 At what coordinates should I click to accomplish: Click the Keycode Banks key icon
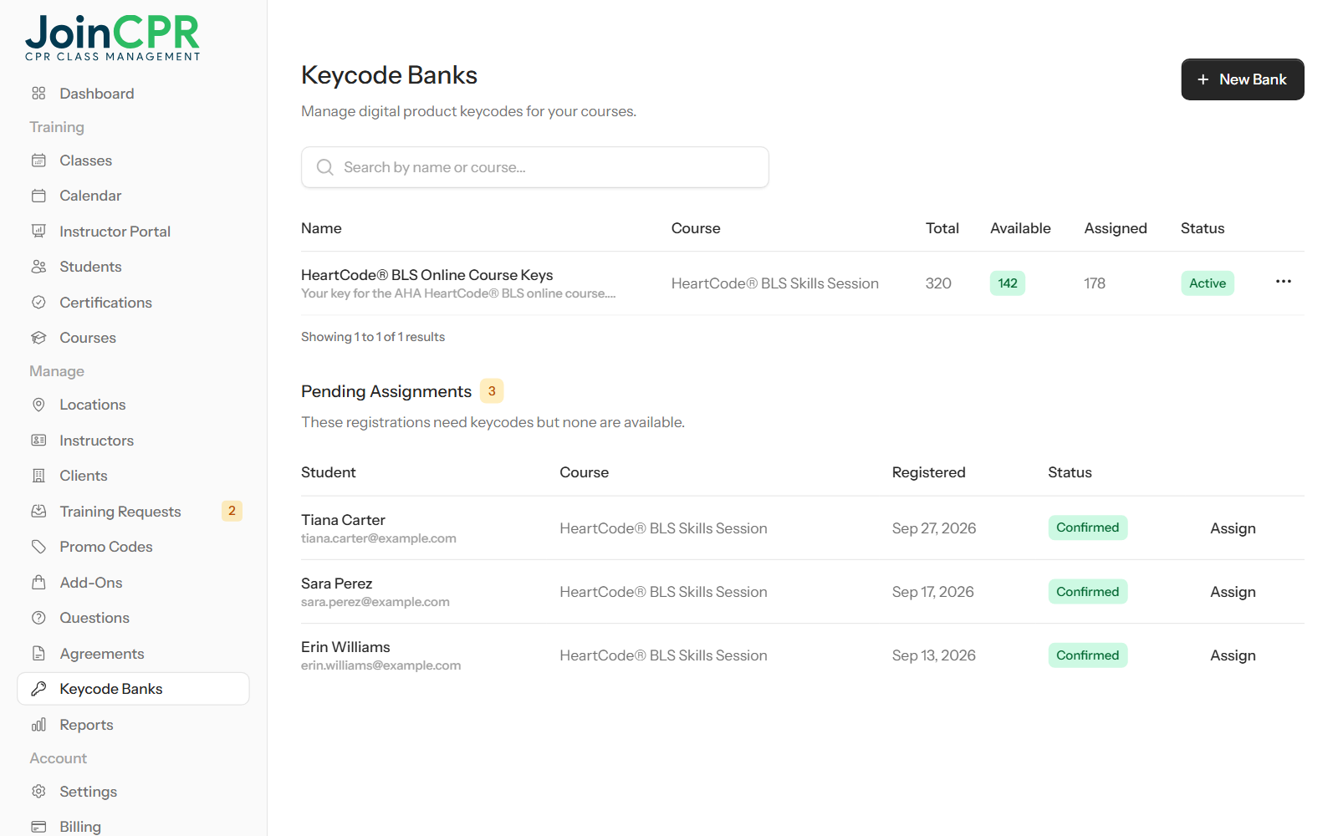tap(38, 689)
